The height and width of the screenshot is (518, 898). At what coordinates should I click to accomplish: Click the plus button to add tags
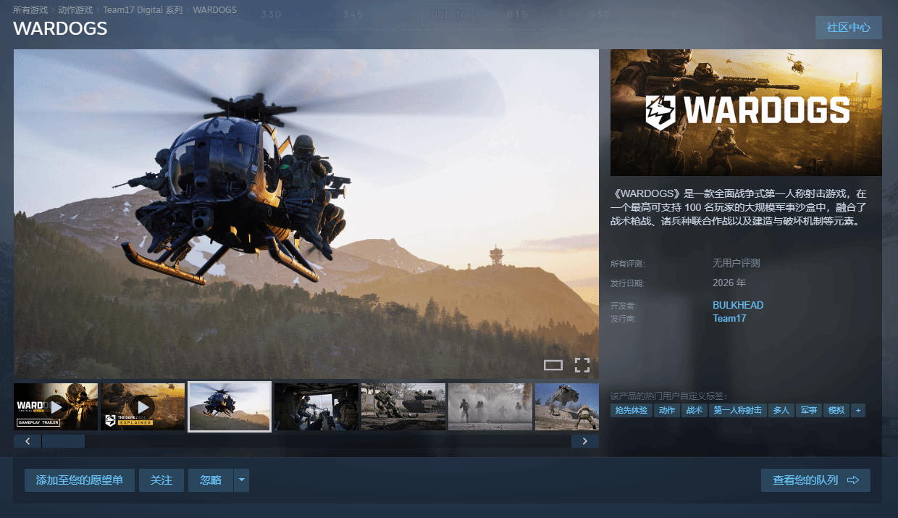point(858,410)
